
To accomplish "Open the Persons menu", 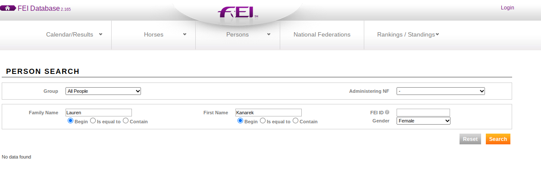I will [238, 34].
